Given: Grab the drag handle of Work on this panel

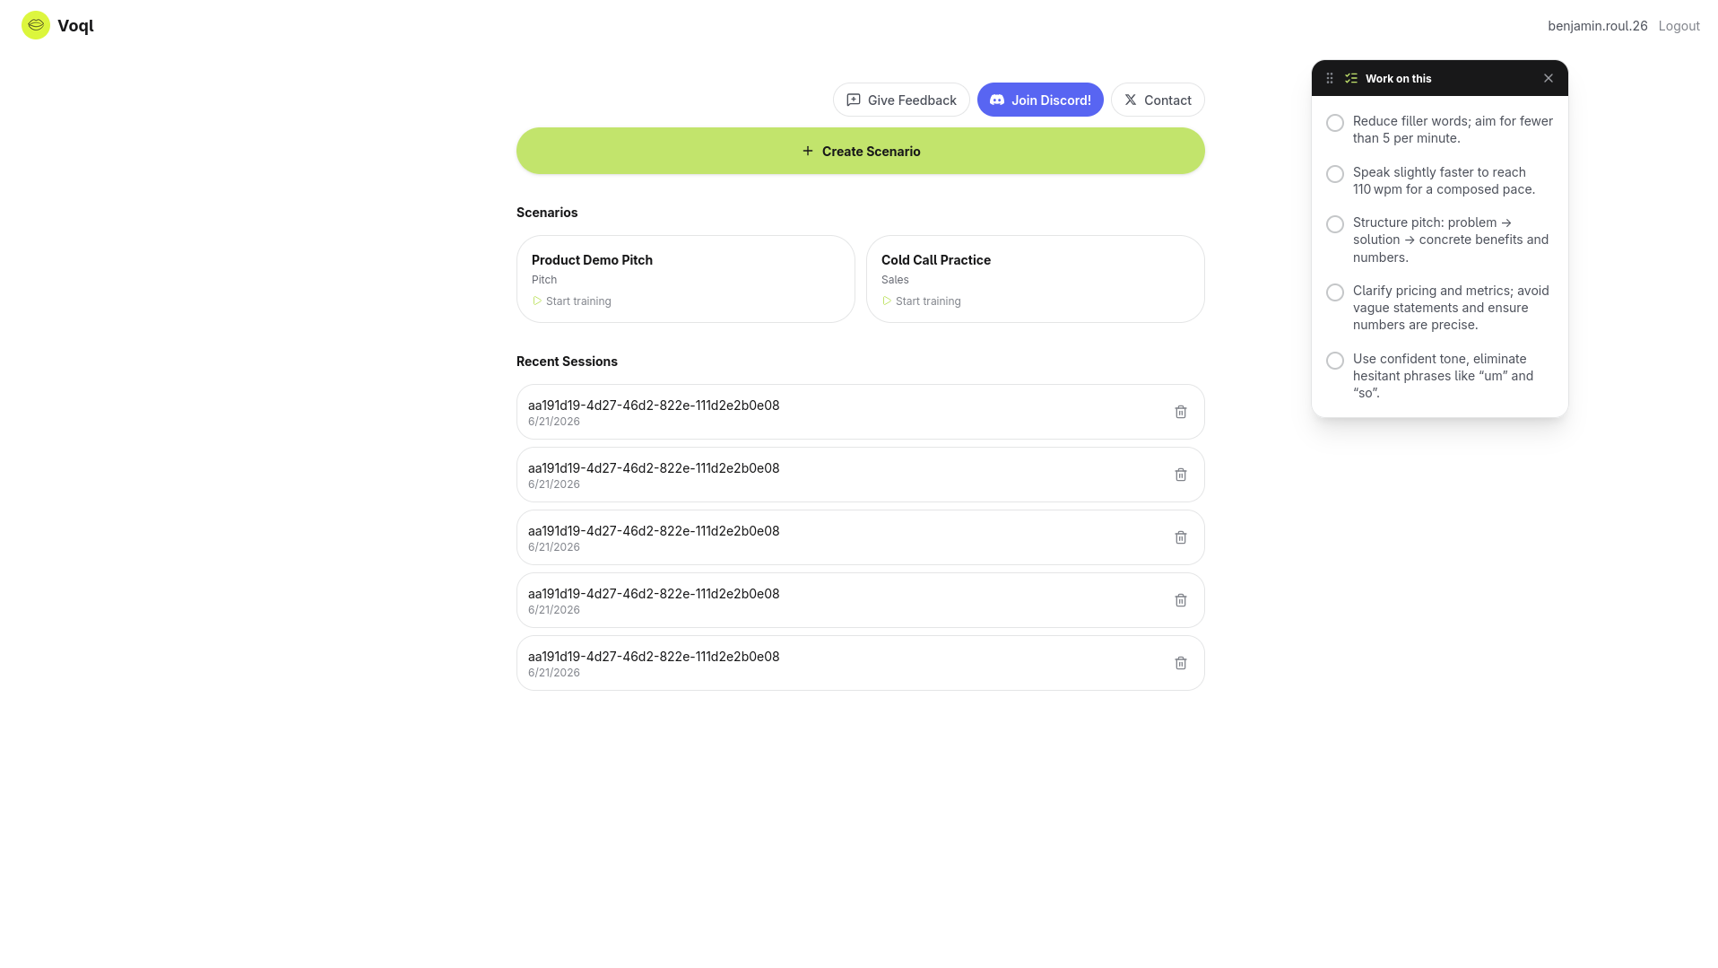Looking at the screenshot, I should coord(1330,79).
